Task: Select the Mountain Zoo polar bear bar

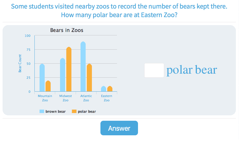Action: pyautogui.click(x=48, y=86)
